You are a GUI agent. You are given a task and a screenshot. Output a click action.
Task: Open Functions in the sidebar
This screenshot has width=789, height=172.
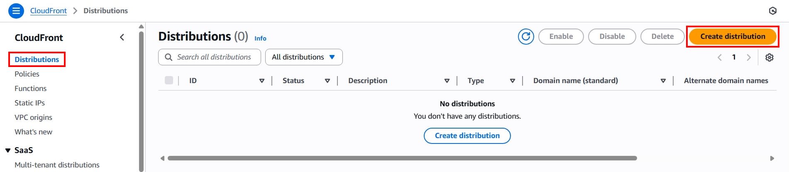(x=30, y=88)
